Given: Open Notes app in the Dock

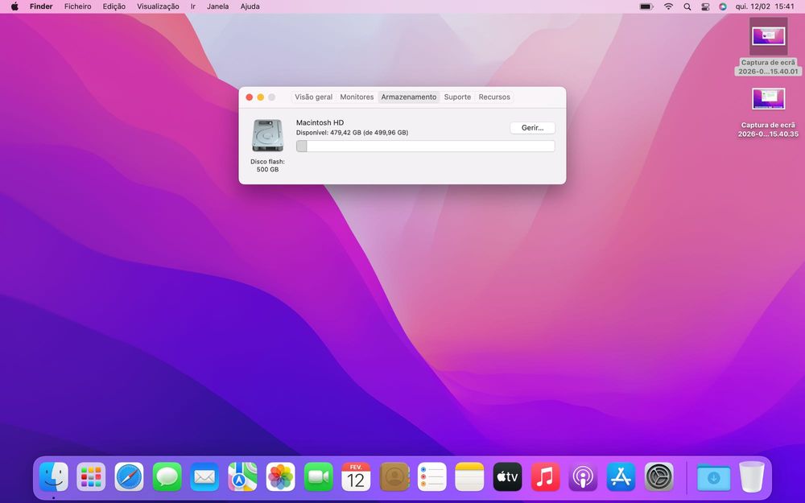Looking at the screenshot, I should [469, 476].
